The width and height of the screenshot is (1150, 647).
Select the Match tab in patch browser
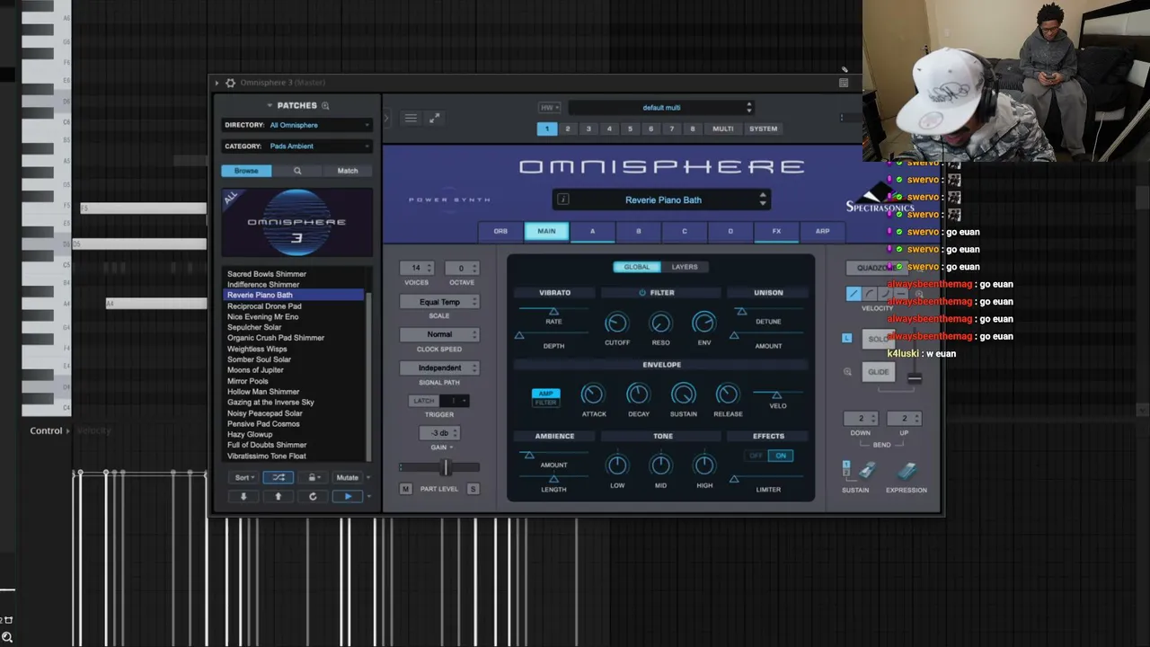click(x=348, y=171)
